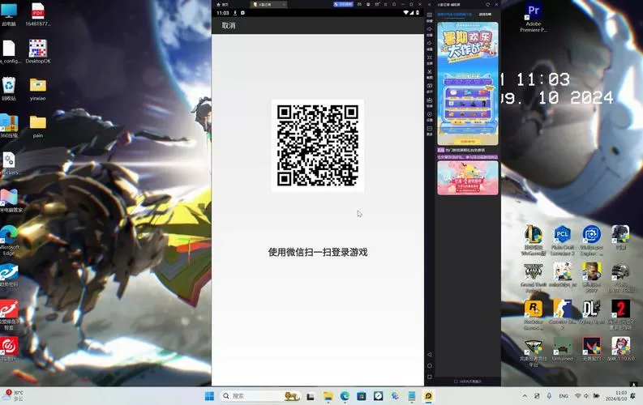Select the second tab in the side panel
643x405 pixels.
[x=485, y=15]
